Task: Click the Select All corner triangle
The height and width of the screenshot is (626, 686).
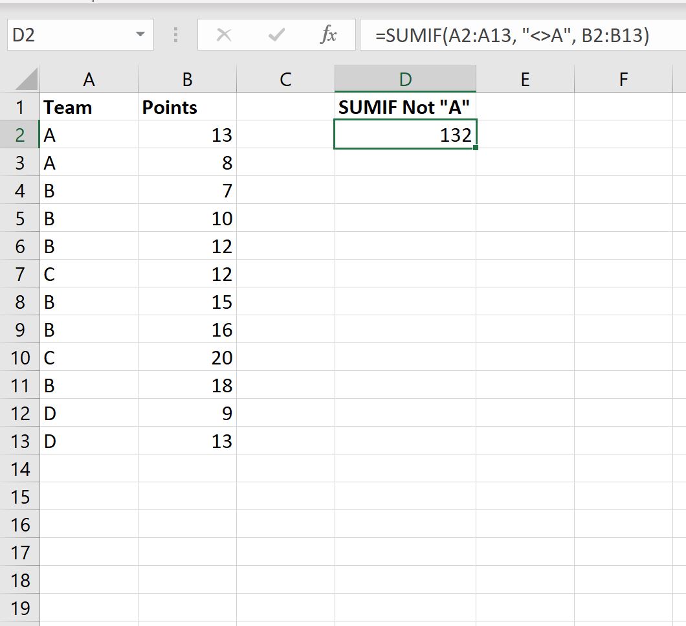Action: pyautogui.click(x=27, y=80)
